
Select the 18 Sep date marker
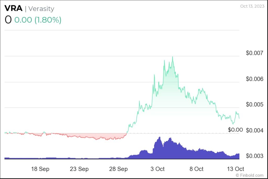(x=40, y=169)
